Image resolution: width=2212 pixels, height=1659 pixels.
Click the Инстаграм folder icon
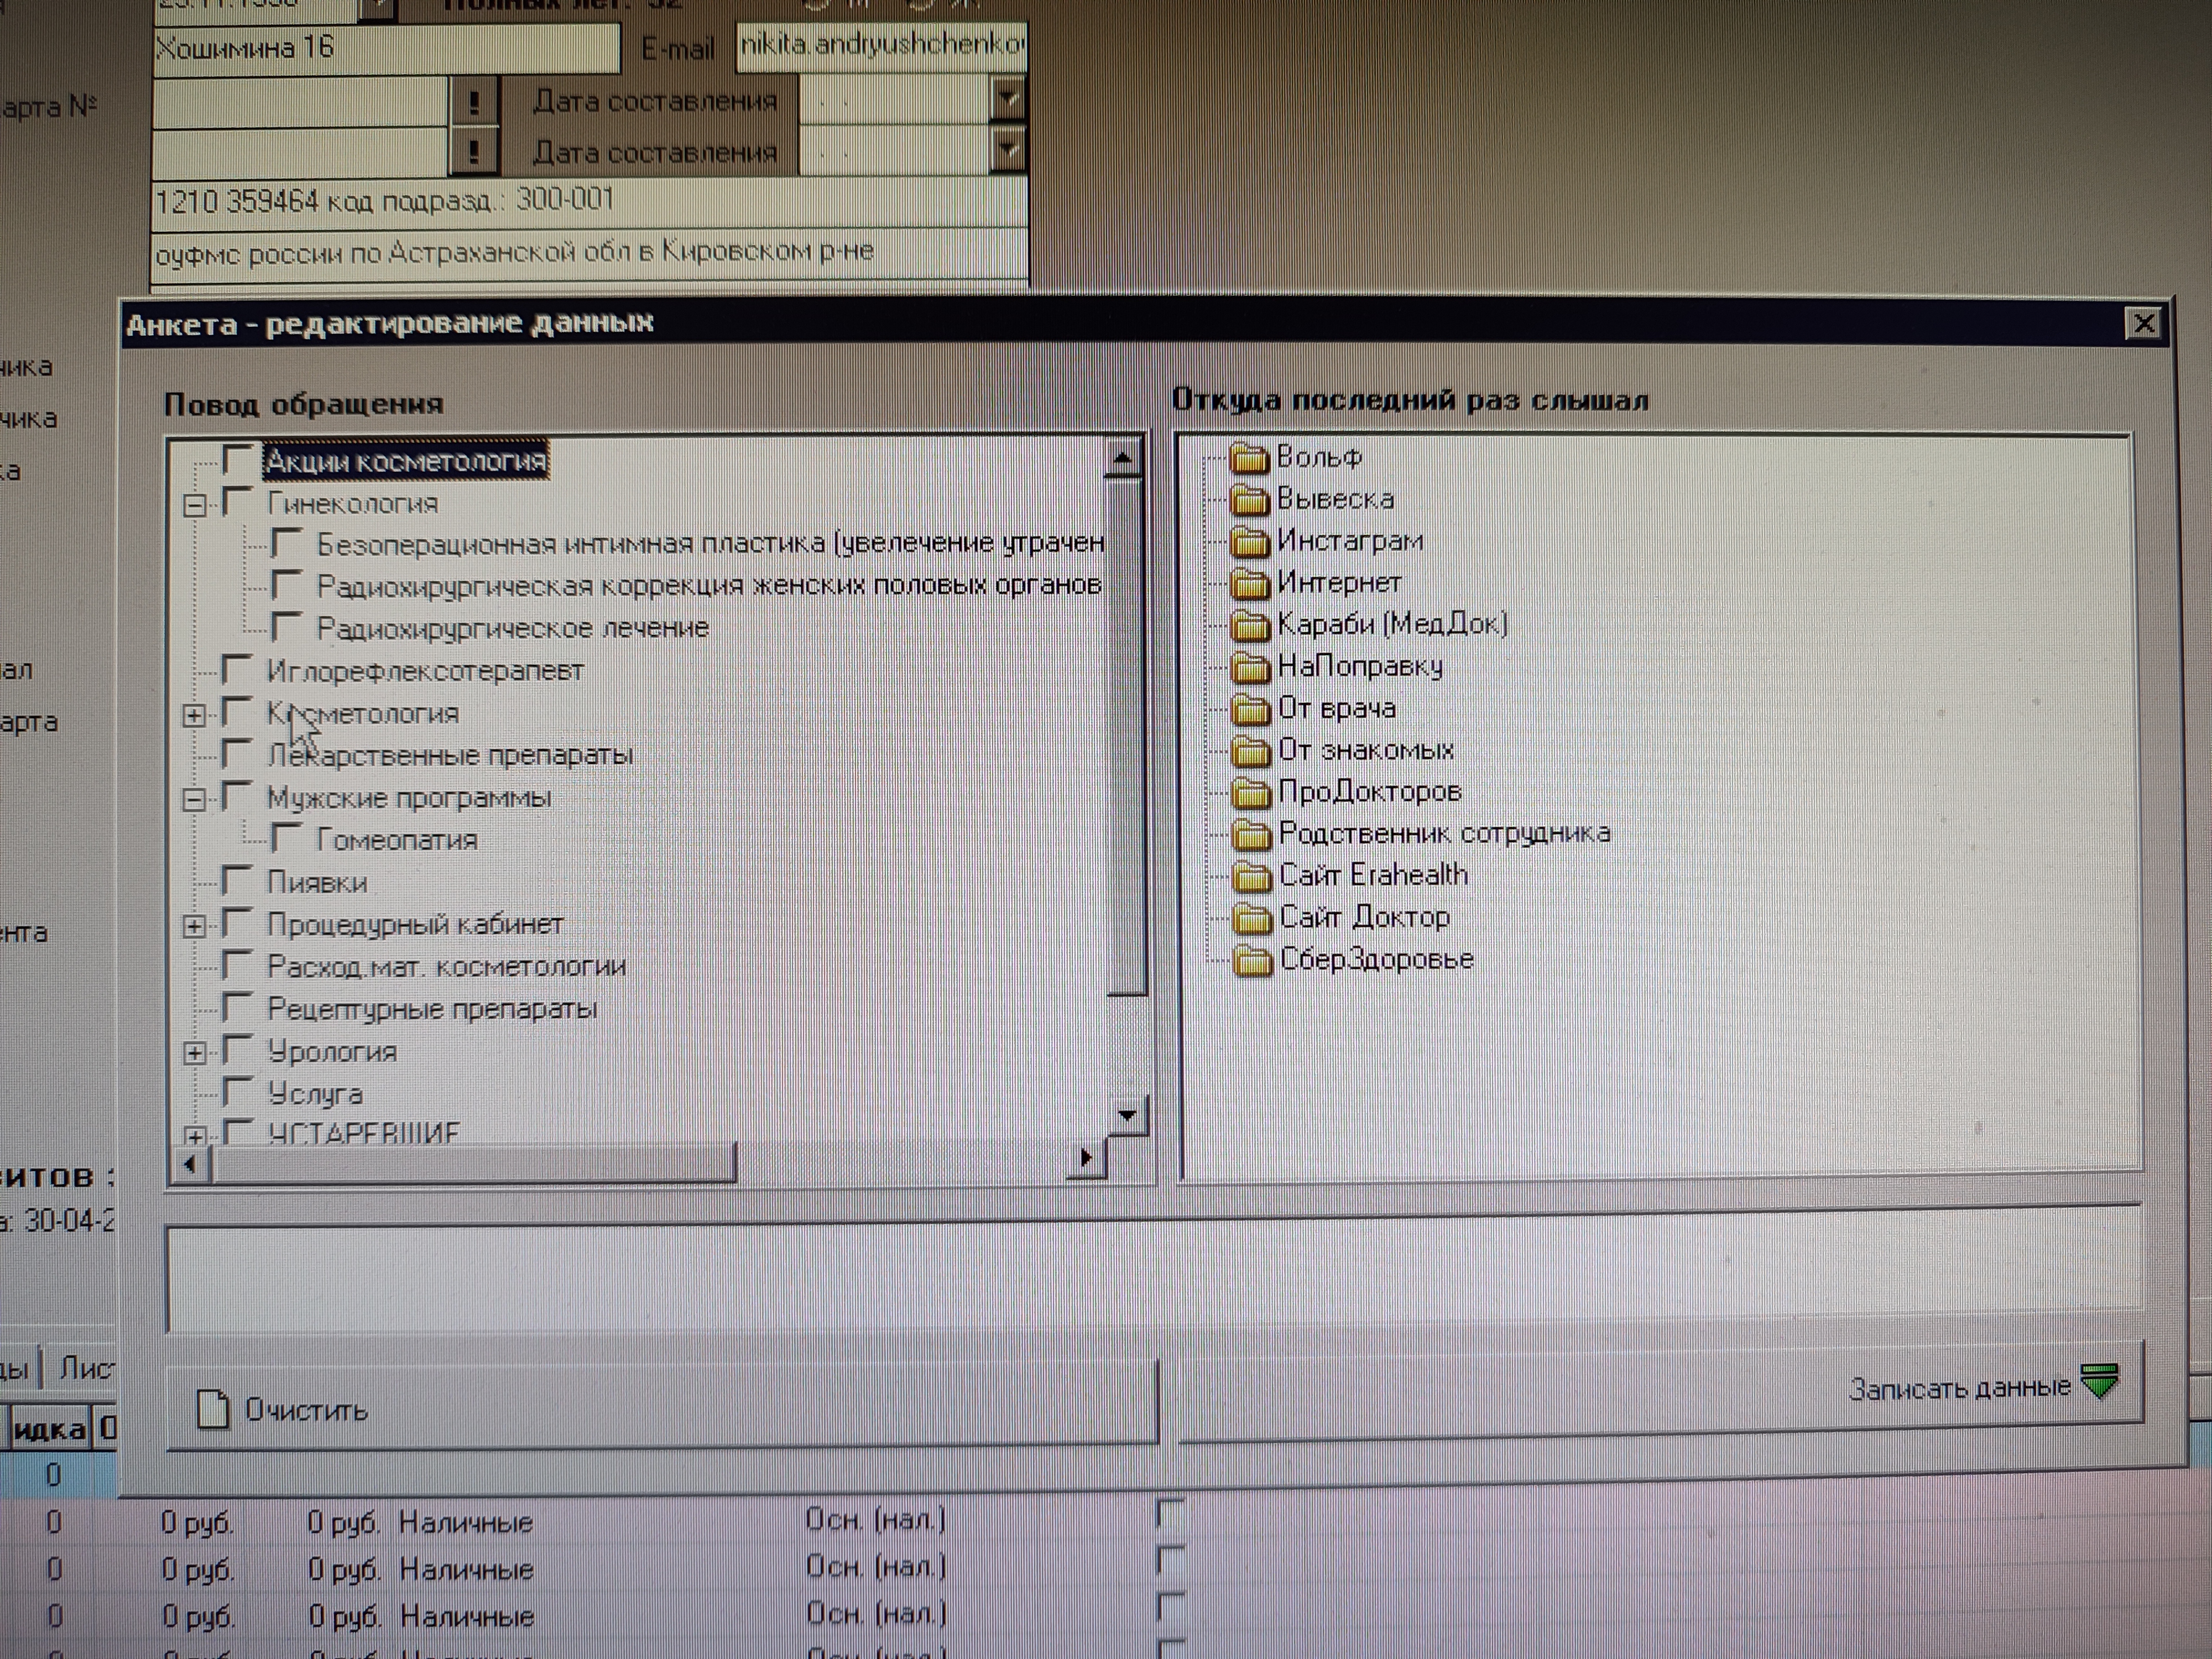point(1249,542)
